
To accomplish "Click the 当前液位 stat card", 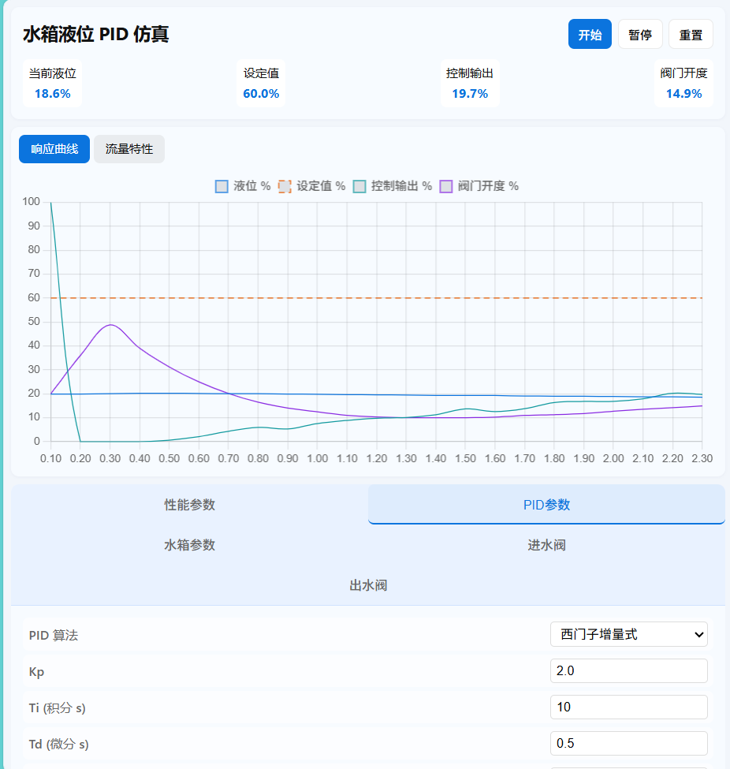I will (52, 84).
